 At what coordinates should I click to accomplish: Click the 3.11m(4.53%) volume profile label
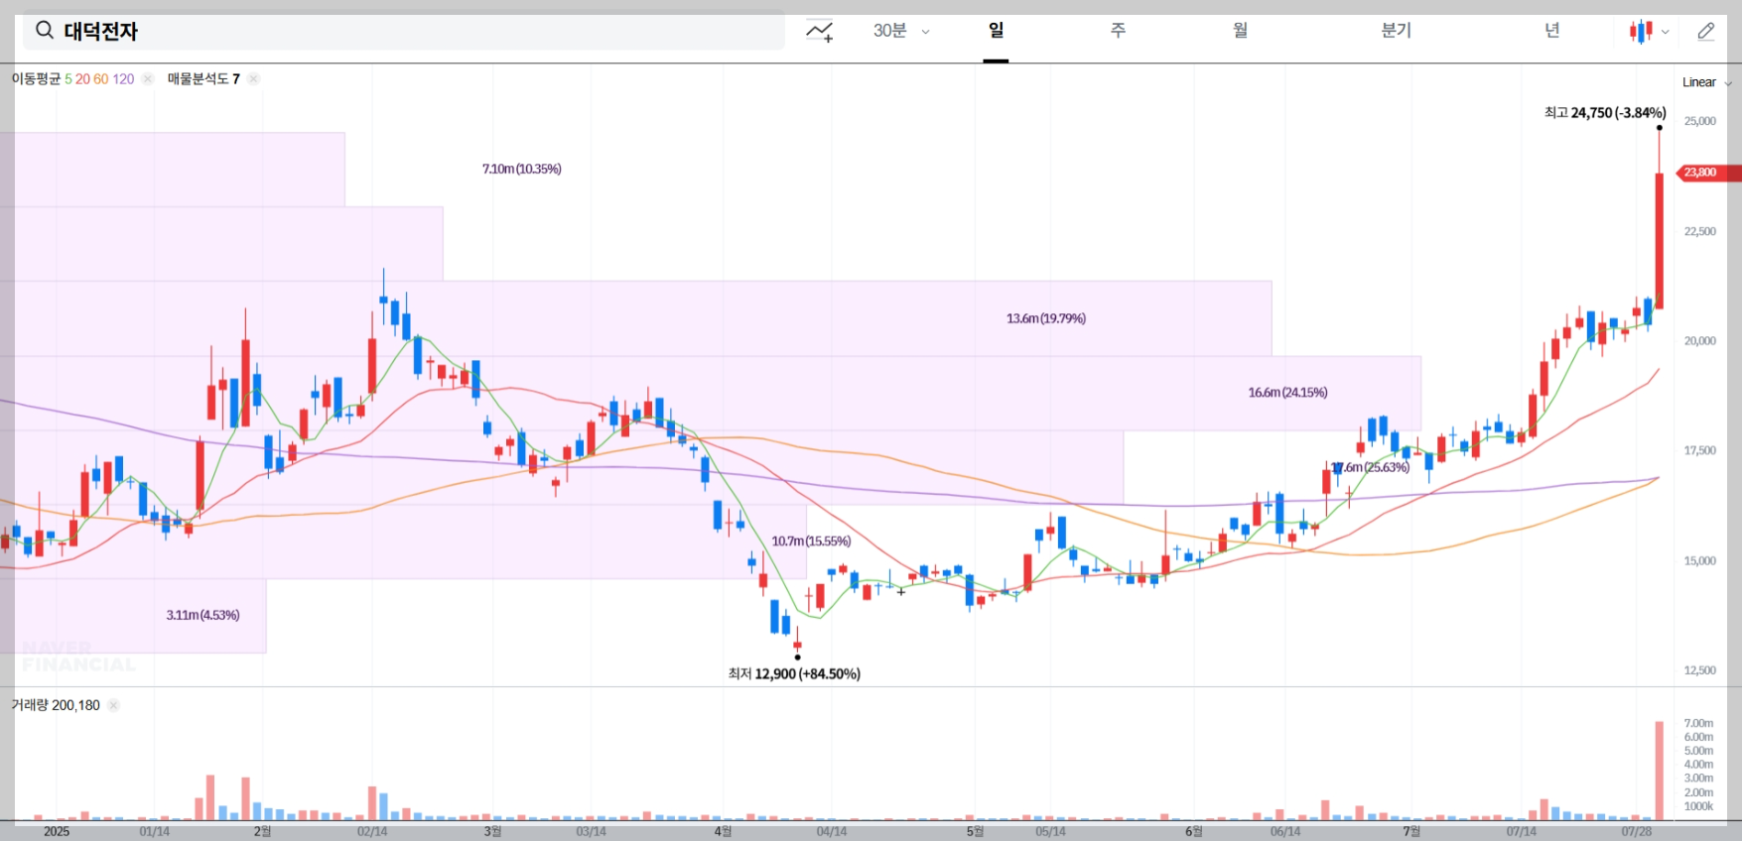202,615
